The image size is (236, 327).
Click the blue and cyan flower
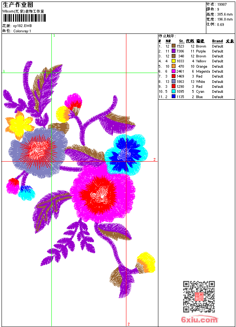[126, 155]
